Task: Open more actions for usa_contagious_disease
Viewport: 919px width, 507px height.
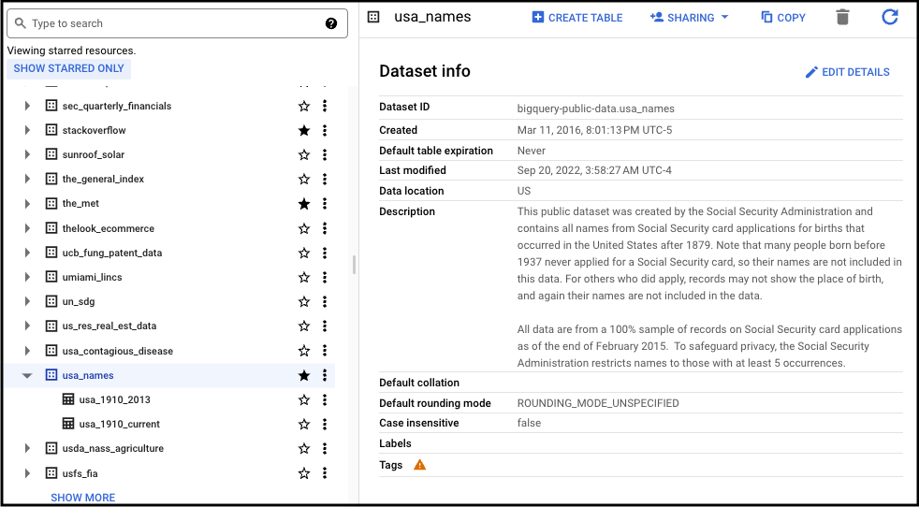Action: point(325,351)
